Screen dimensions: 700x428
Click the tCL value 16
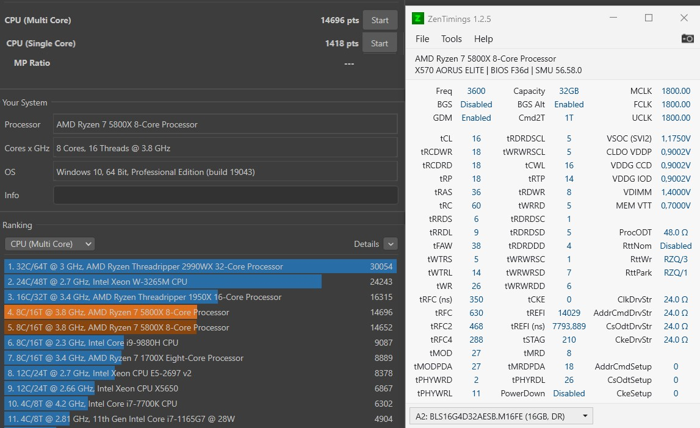pos(477,138)
